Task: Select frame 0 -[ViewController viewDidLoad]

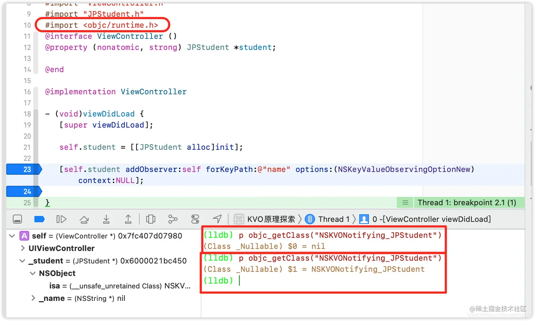Action: point(425,219)
